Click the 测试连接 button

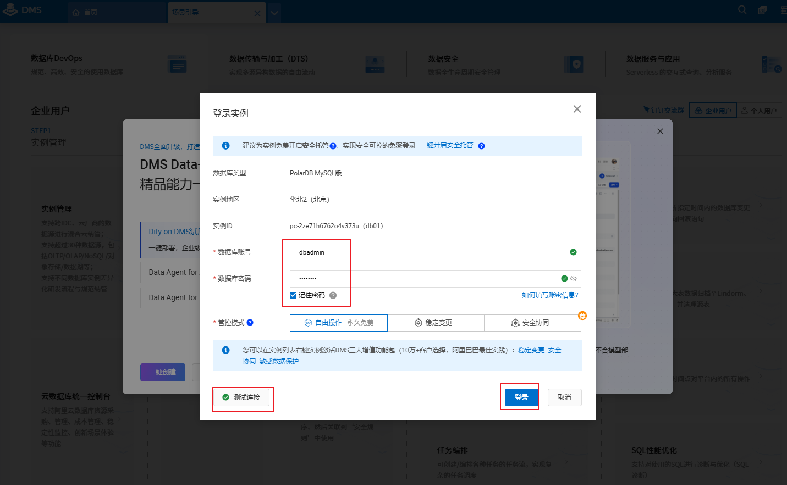click(241, 398)
